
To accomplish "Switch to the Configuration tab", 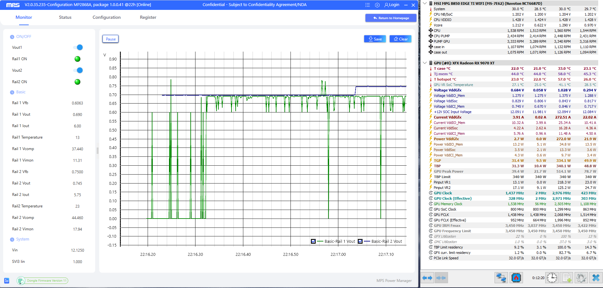I will click(x=107, y=17).
